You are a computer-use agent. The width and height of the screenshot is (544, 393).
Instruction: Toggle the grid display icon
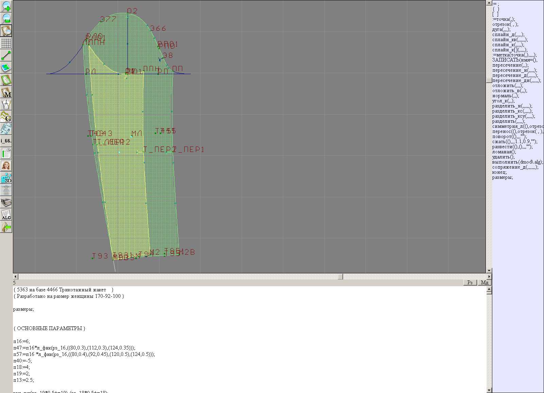coord(6,43)
